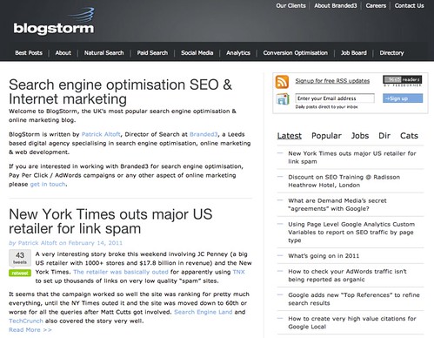Open Signup for free RSS updates link
Image resolution: width=434 pixels, height=338 pixels.
[x=332, y=81]
